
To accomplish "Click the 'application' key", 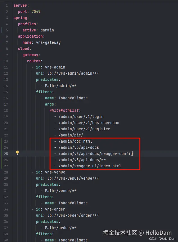I will (30, 36).
